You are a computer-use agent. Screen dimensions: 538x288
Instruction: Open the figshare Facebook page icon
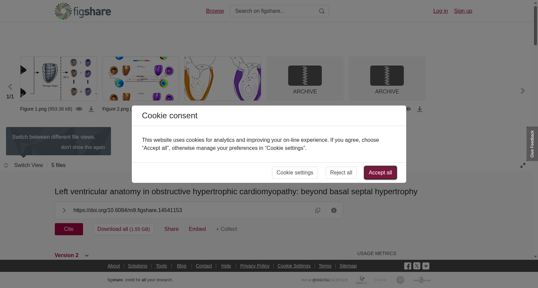coord(408,266)
